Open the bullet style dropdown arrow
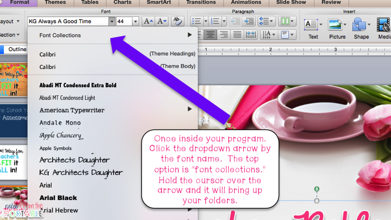 [x=206, y=21]
